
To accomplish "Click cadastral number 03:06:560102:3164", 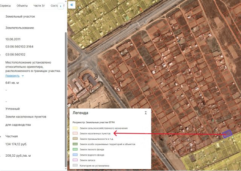I will (19, 47).
